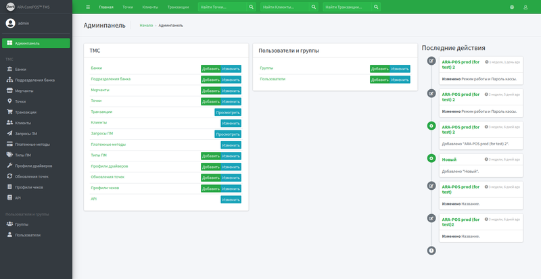Open Точки in the top navigation bar

pyautogui.click(x=128, y=7)
